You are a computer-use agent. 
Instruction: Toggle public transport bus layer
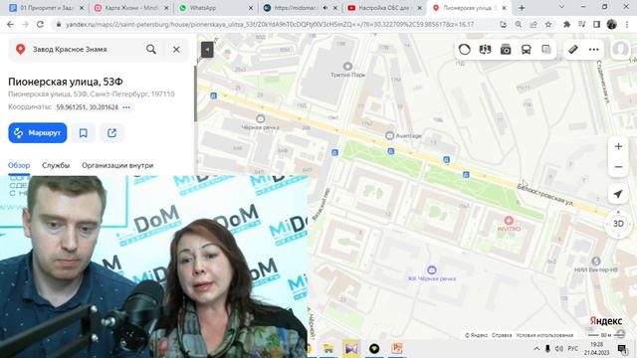(x=527, y=50)
